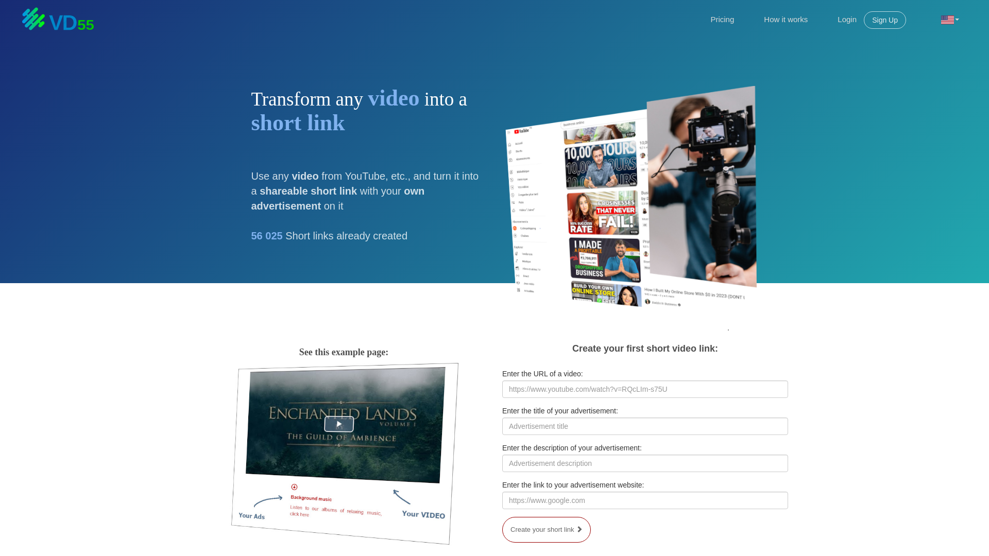Click the red download icon in example
Screen dimensions: 989x556
[x=294, y=487]
